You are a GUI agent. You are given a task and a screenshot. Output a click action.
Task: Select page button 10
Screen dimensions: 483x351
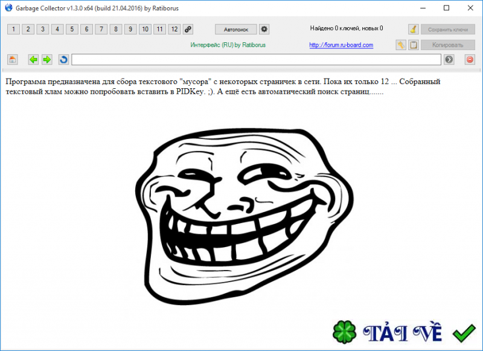point(145,29)
